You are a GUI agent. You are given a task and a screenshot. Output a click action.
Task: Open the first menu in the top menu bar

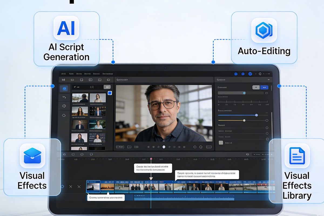tap(64, 74)
